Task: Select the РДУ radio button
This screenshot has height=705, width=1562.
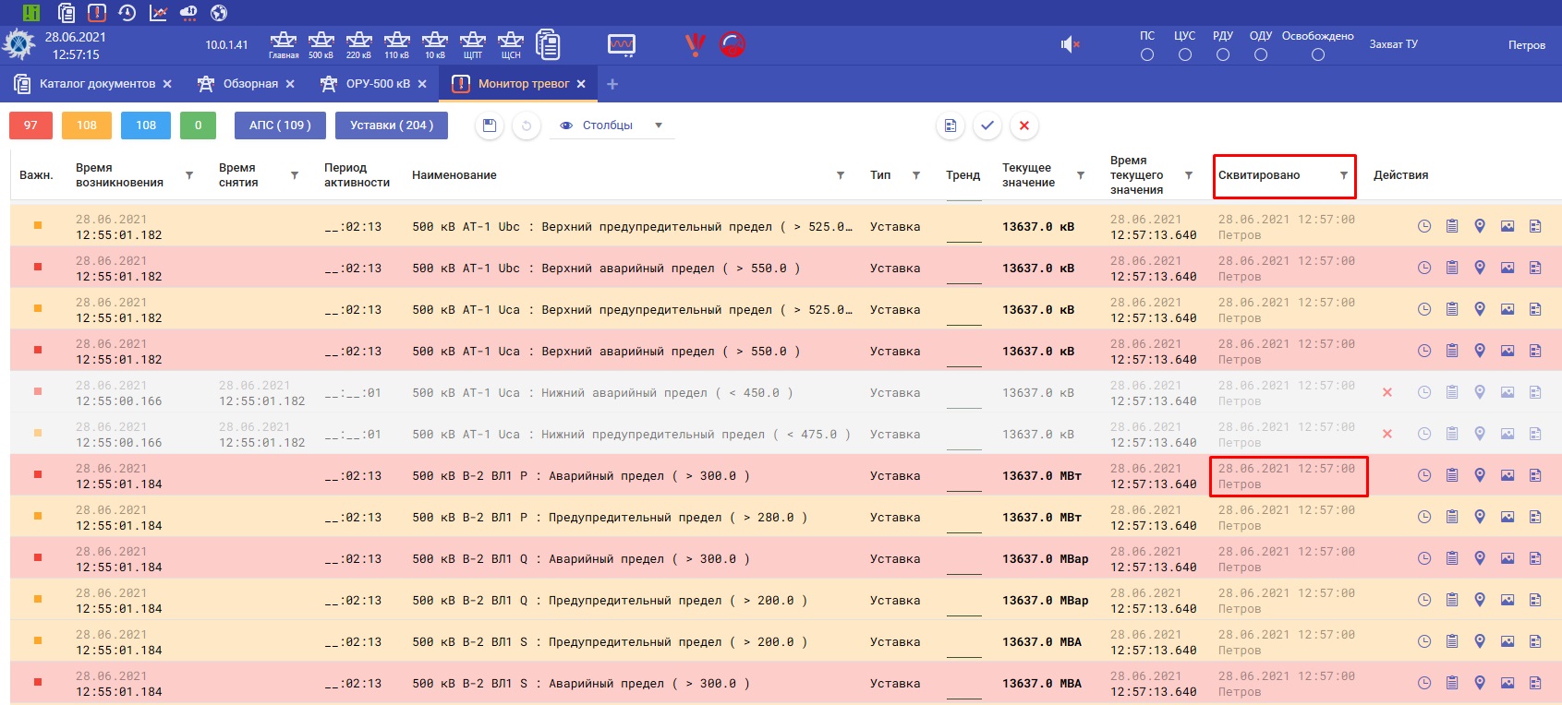Action: 1223,54
